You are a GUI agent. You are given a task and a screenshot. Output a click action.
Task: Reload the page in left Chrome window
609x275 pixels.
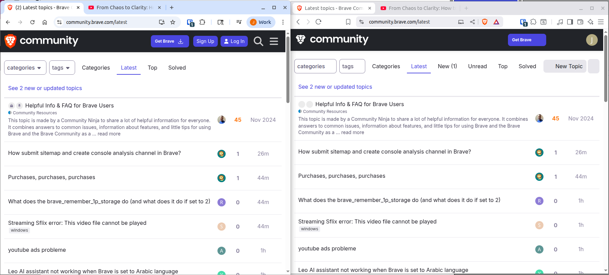(32, 22)
